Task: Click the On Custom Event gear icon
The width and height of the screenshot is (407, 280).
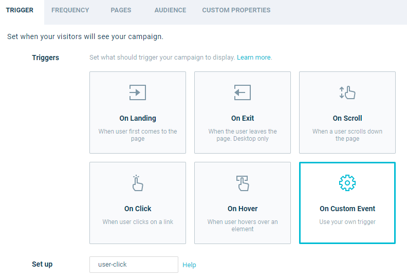Action: click(x=347, y=183)
